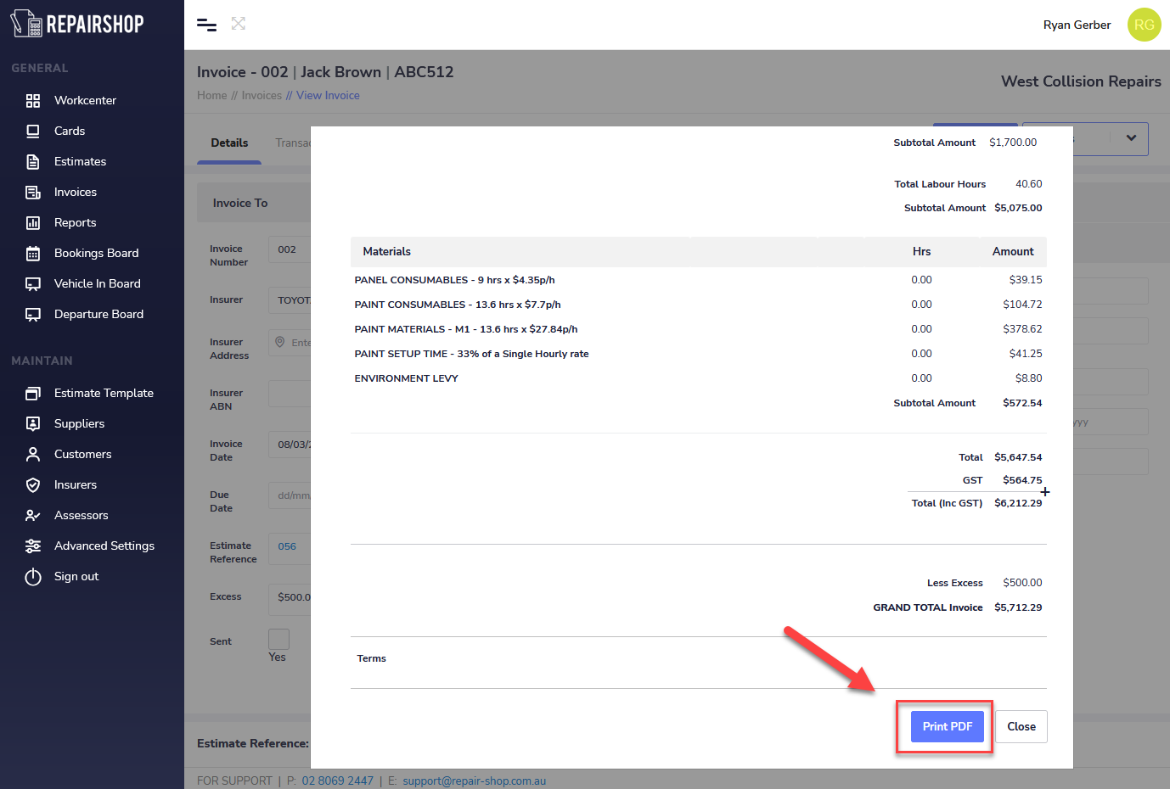Click the Invoices breadcrumb link
Image resolution: width=1170 pixels, height=789 pixels.
(x=262, y=96)
